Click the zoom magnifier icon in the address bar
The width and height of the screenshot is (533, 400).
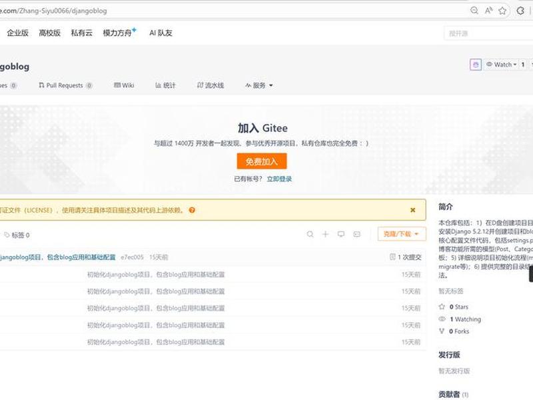point(474,11)
